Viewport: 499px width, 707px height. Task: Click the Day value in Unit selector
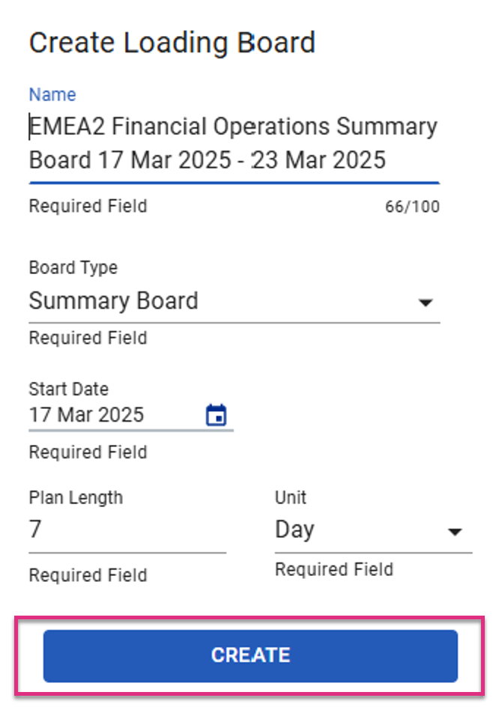pyautogui.click(x=294, y=530)
